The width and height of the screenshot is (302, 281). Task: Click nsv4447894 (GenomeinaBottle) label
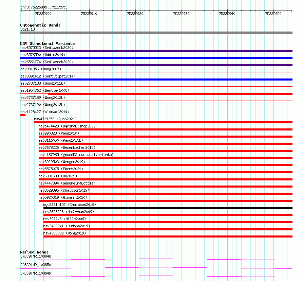(x=67, y=183)
